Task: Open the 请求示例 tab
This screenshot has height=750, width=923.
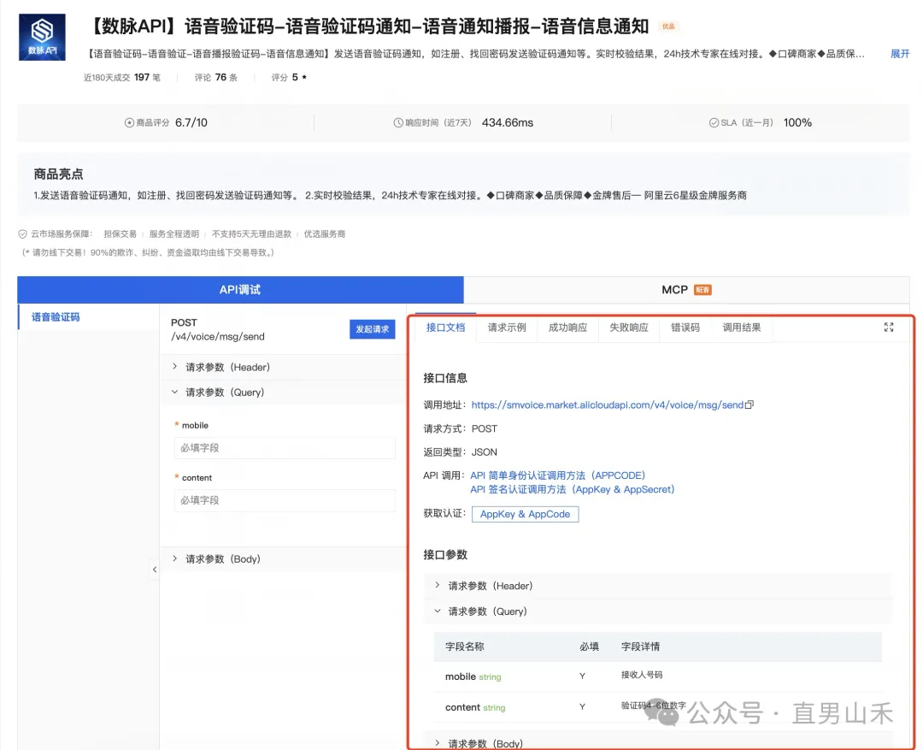Action: pos(507,328)
